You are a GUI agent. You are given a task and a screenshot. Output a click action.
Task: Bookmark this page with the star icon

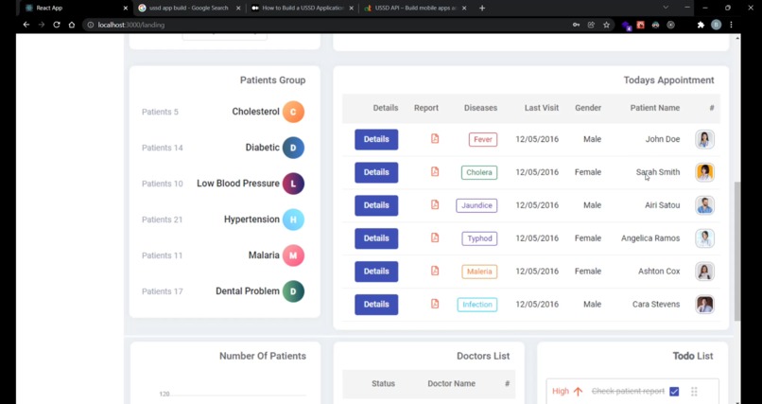tap(606, 25)
